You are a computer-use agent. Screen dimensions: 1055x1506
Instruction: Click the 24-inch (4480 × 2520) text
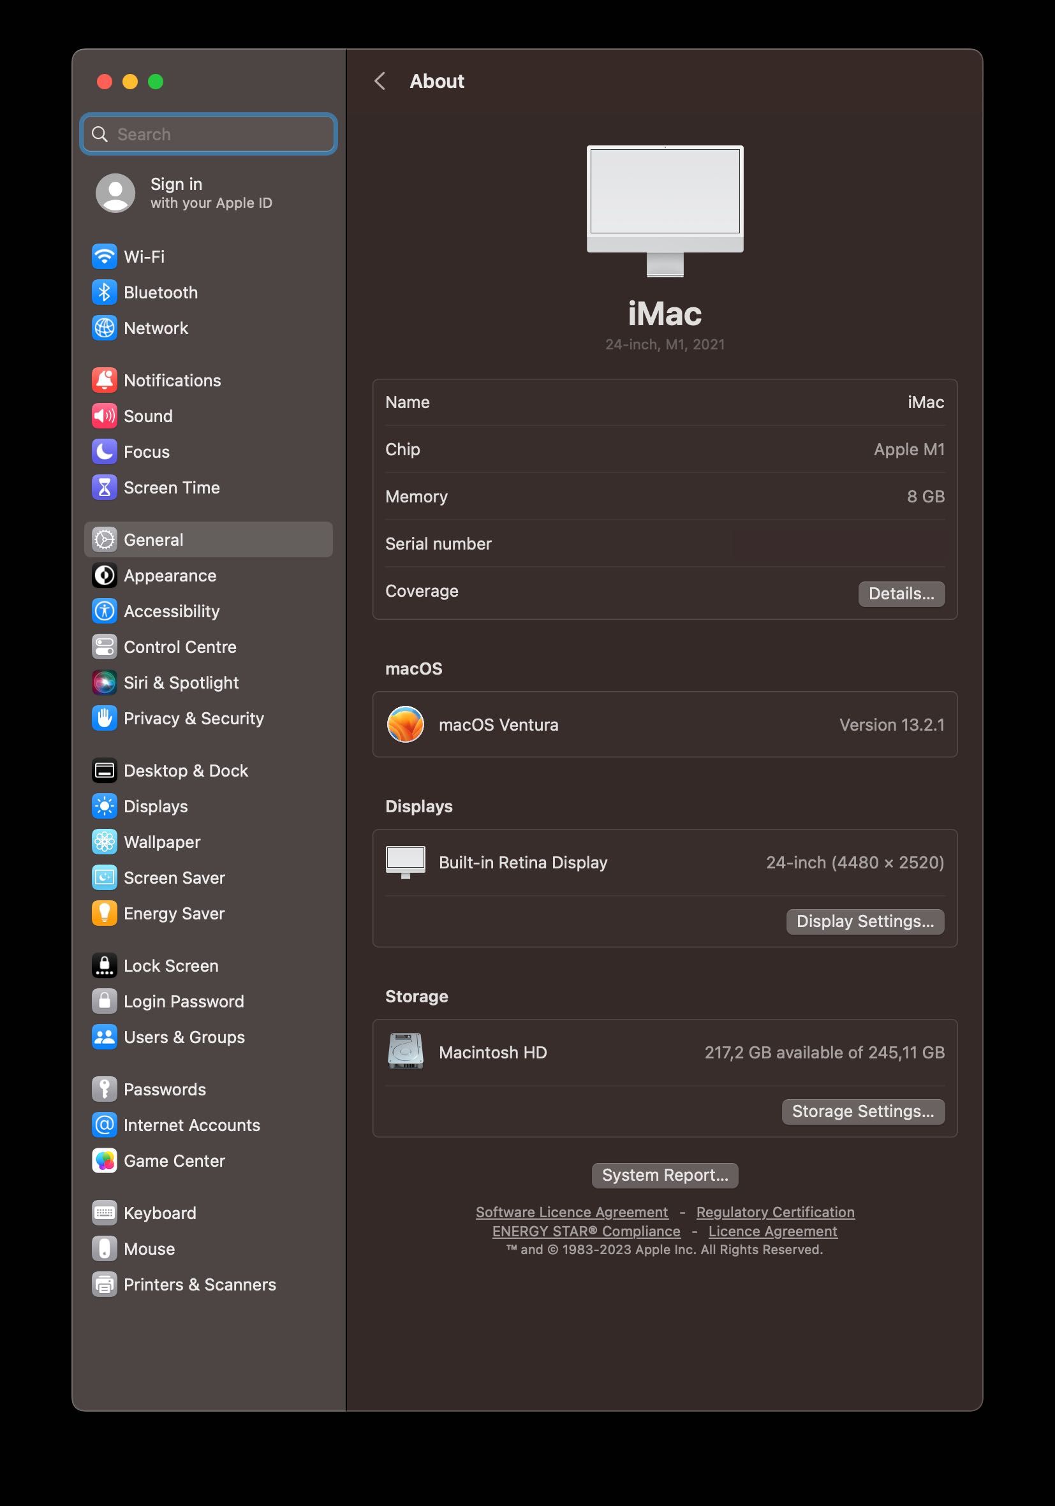855,863
